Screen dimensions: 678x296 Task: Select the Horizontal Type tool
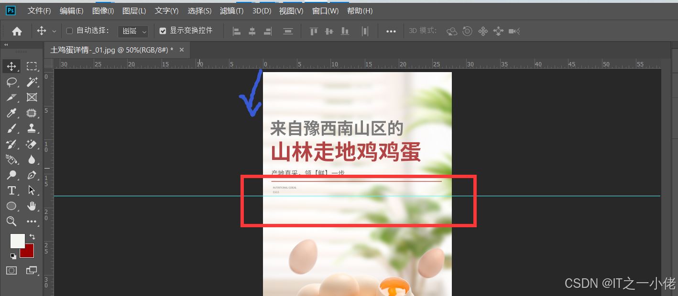coord(11,190)
